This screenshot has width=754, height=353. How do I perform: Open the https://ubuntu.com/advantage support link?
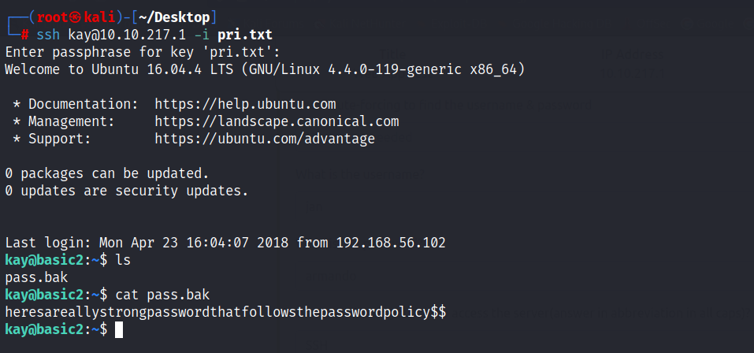click(265, 139)
